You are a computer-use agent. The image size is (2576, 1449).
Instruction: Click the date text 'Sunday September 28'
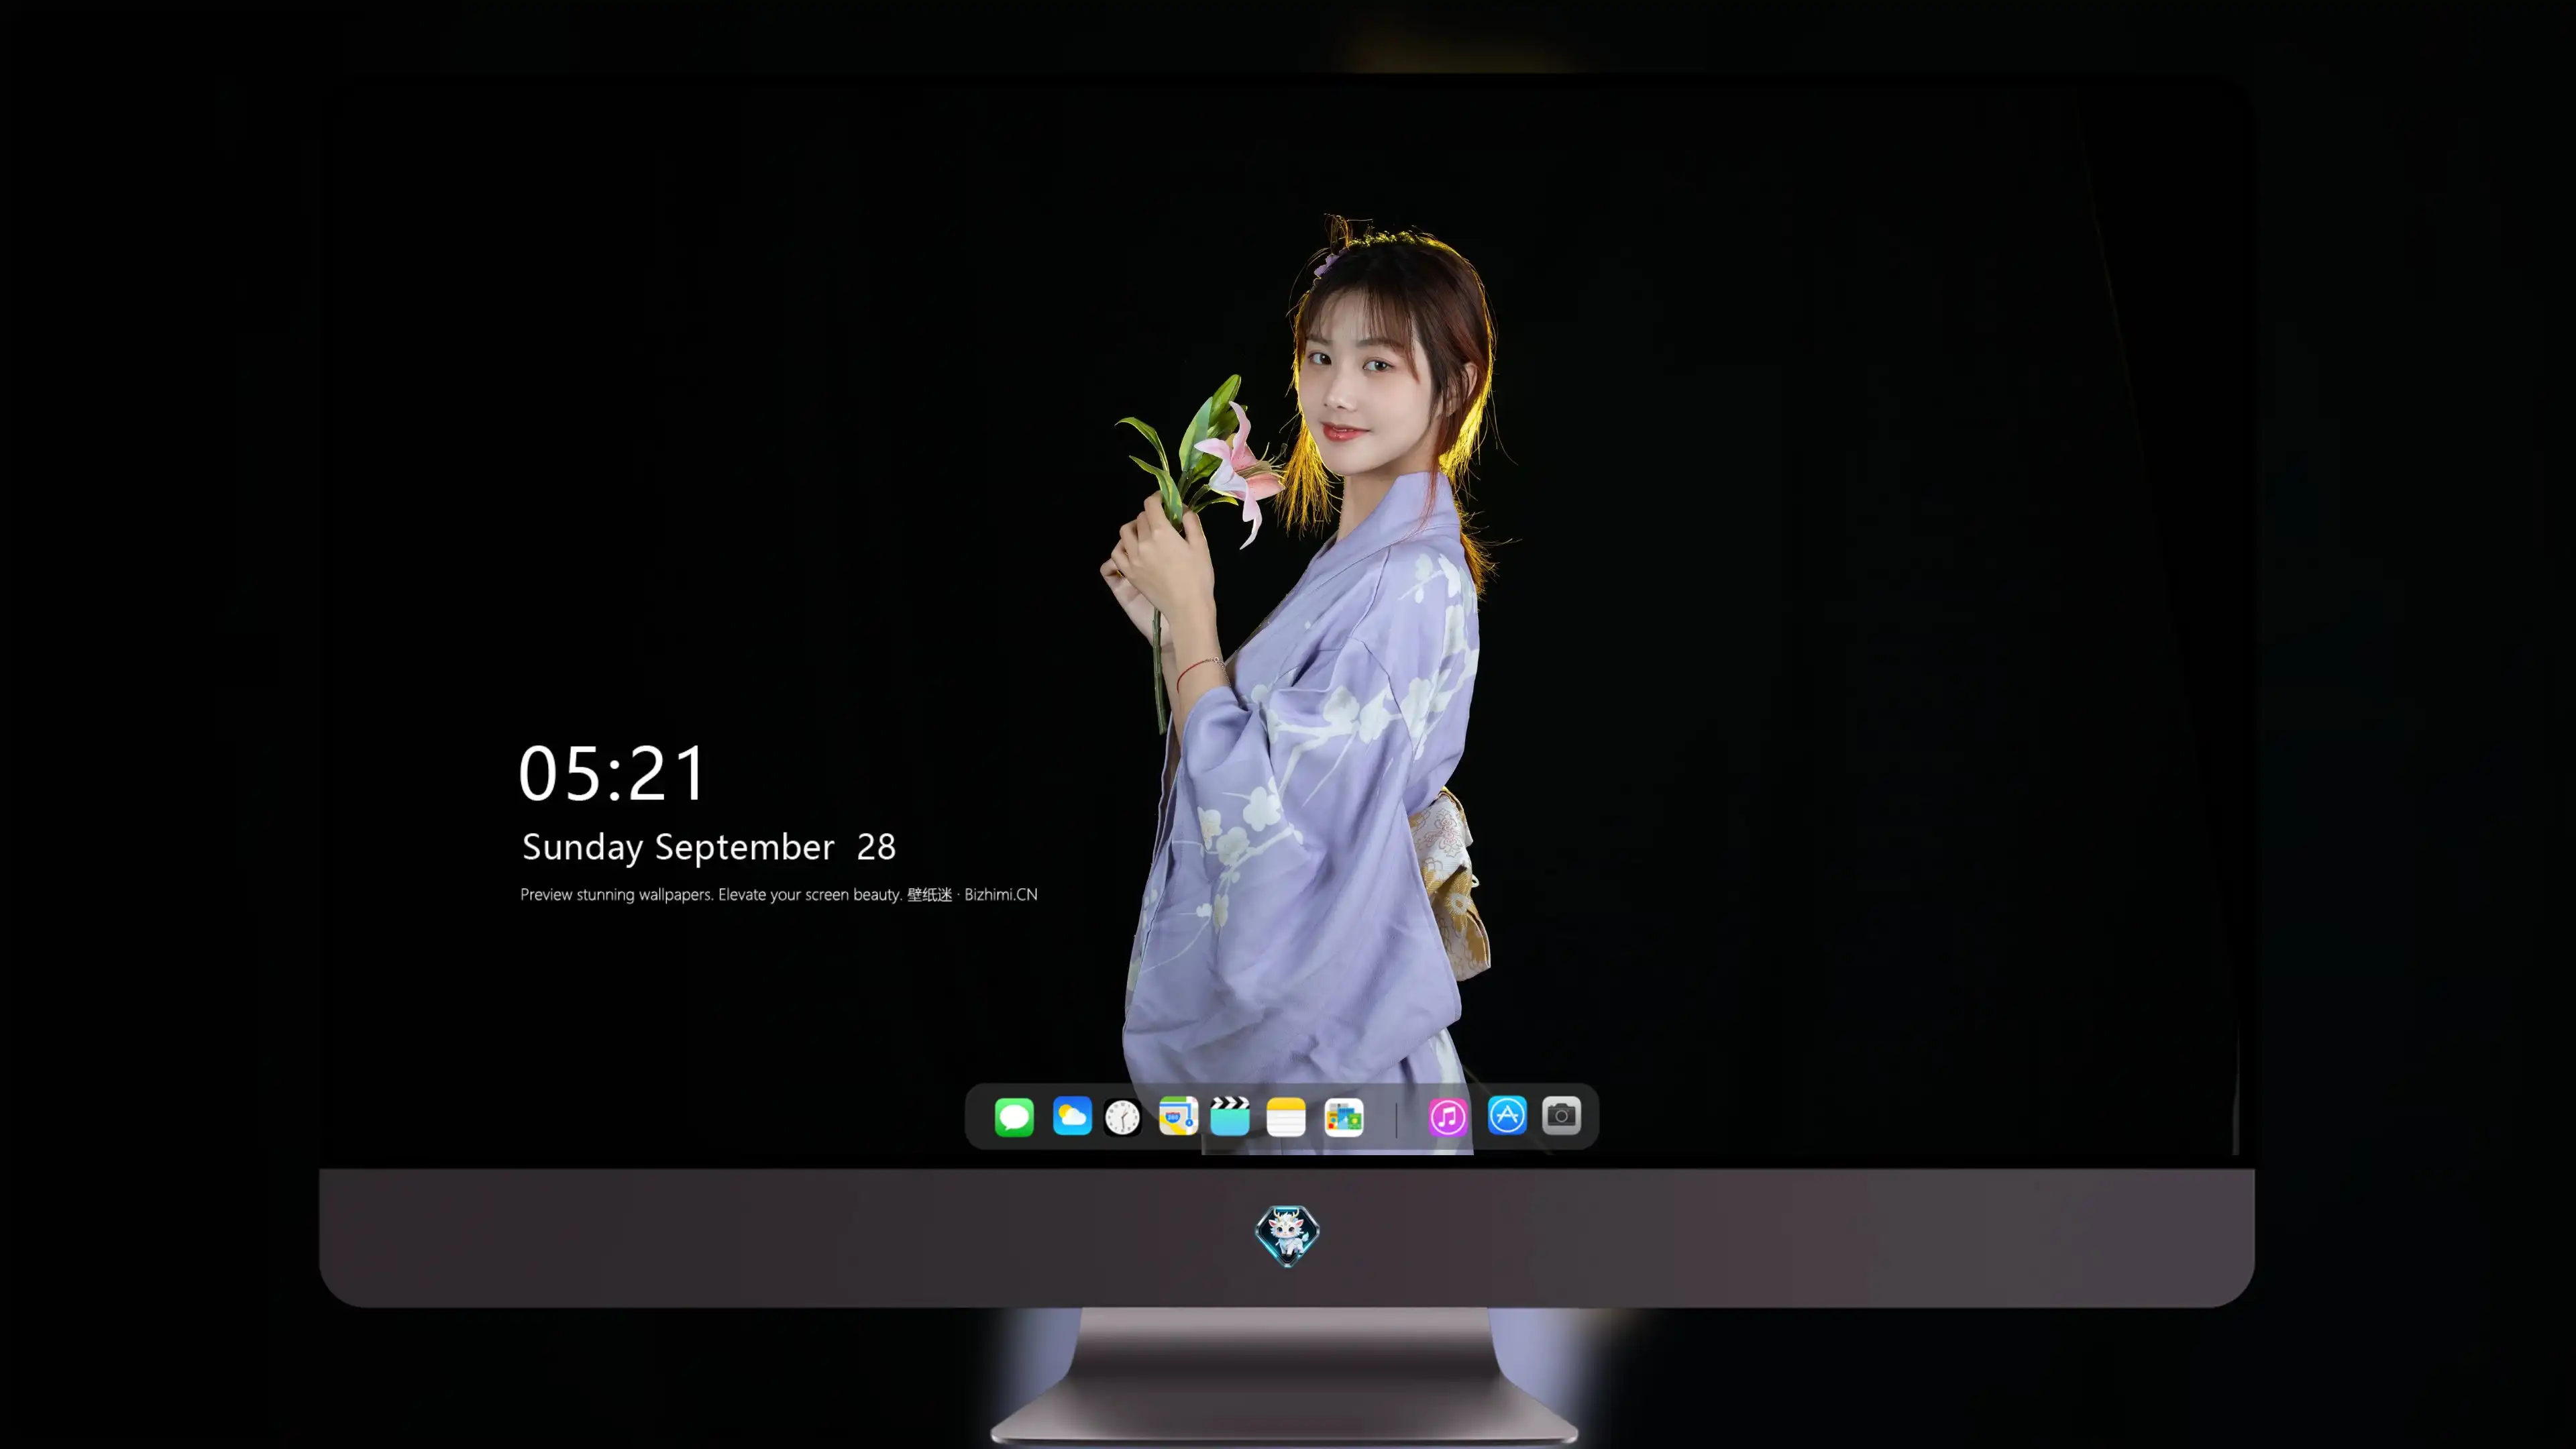(x=709, y=847)
